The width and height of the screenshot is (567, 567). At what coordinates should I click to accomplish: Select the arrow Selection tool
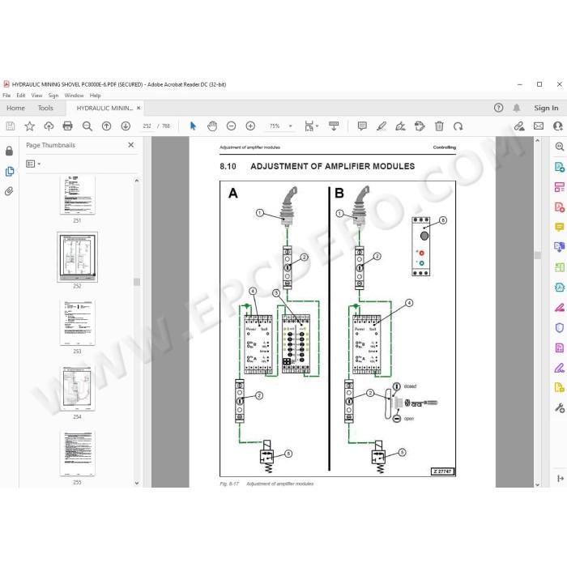coord(193,126)
